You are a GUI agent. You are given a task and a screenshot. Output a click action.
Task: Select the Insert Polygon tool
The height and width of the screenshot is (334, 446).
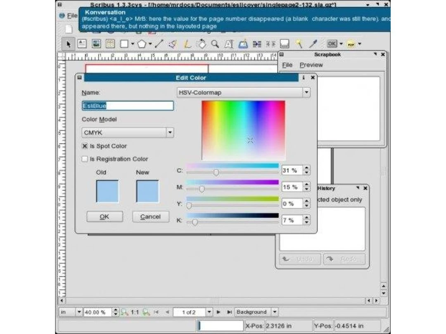(x=142, y=44)
